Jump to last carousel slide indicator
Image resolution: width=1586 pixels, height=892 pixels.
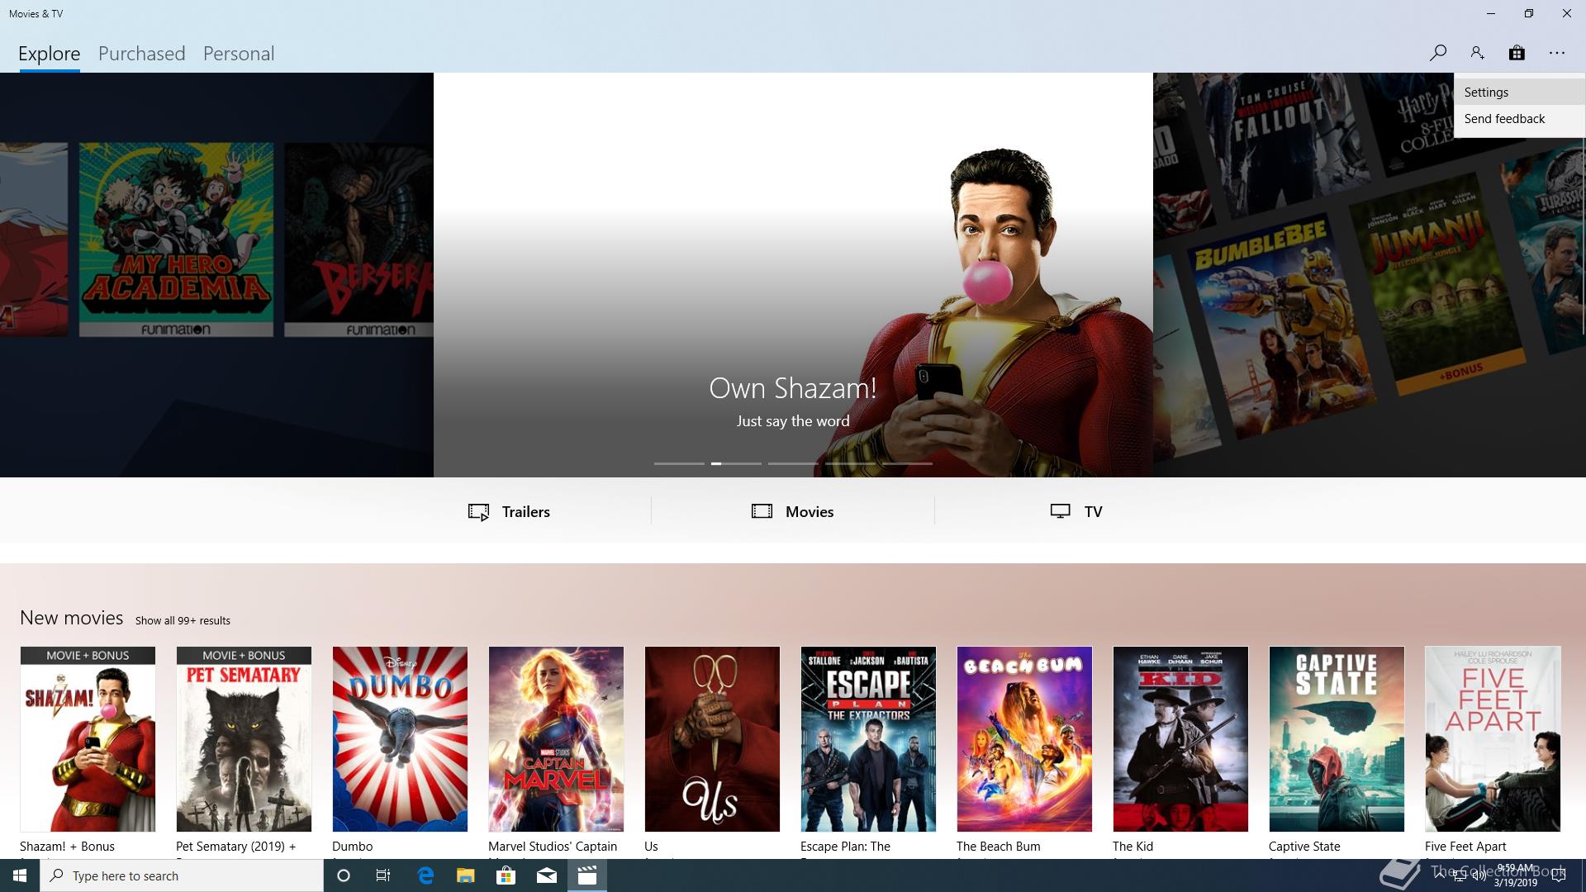click(907, 463)
